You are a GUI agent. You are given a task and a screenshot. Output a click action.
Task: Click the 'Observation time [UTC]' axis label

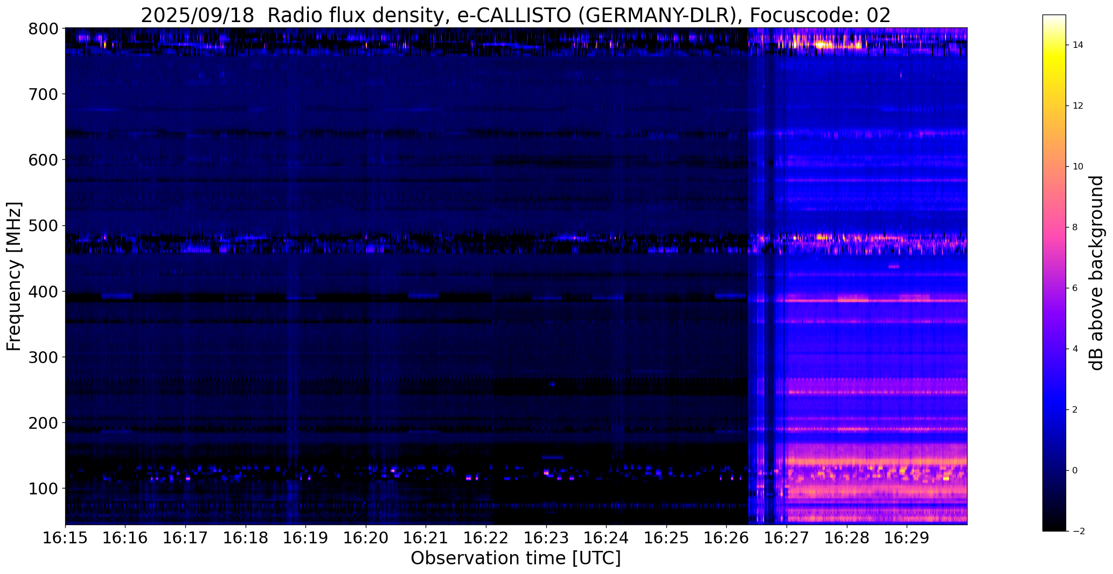(x=516, y=558)
